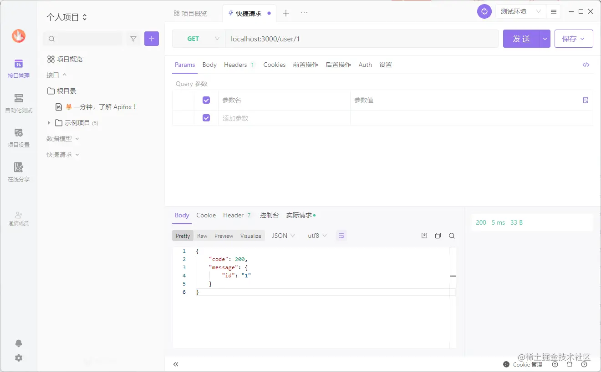The width and height of the screenshot is (601, 372).
Task: Click 添加参数 name input
Action: point(284,118)
